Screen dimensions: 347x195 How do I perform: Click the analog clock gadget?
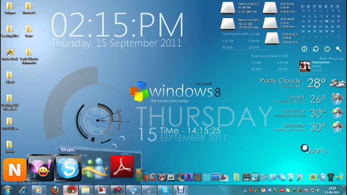pyautogui.click(x=98, y=121)
